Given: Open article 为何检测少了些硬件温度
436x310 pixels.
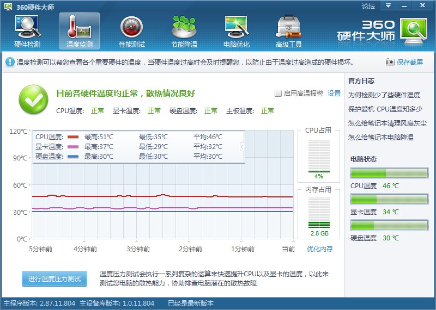Looking at the screenshot, I should (x=384, y=95).
